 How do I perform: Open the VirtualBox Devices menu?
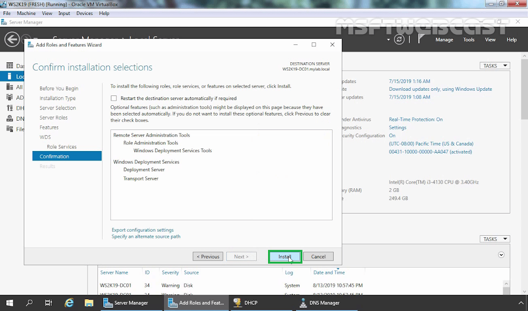tap(85, 13)
